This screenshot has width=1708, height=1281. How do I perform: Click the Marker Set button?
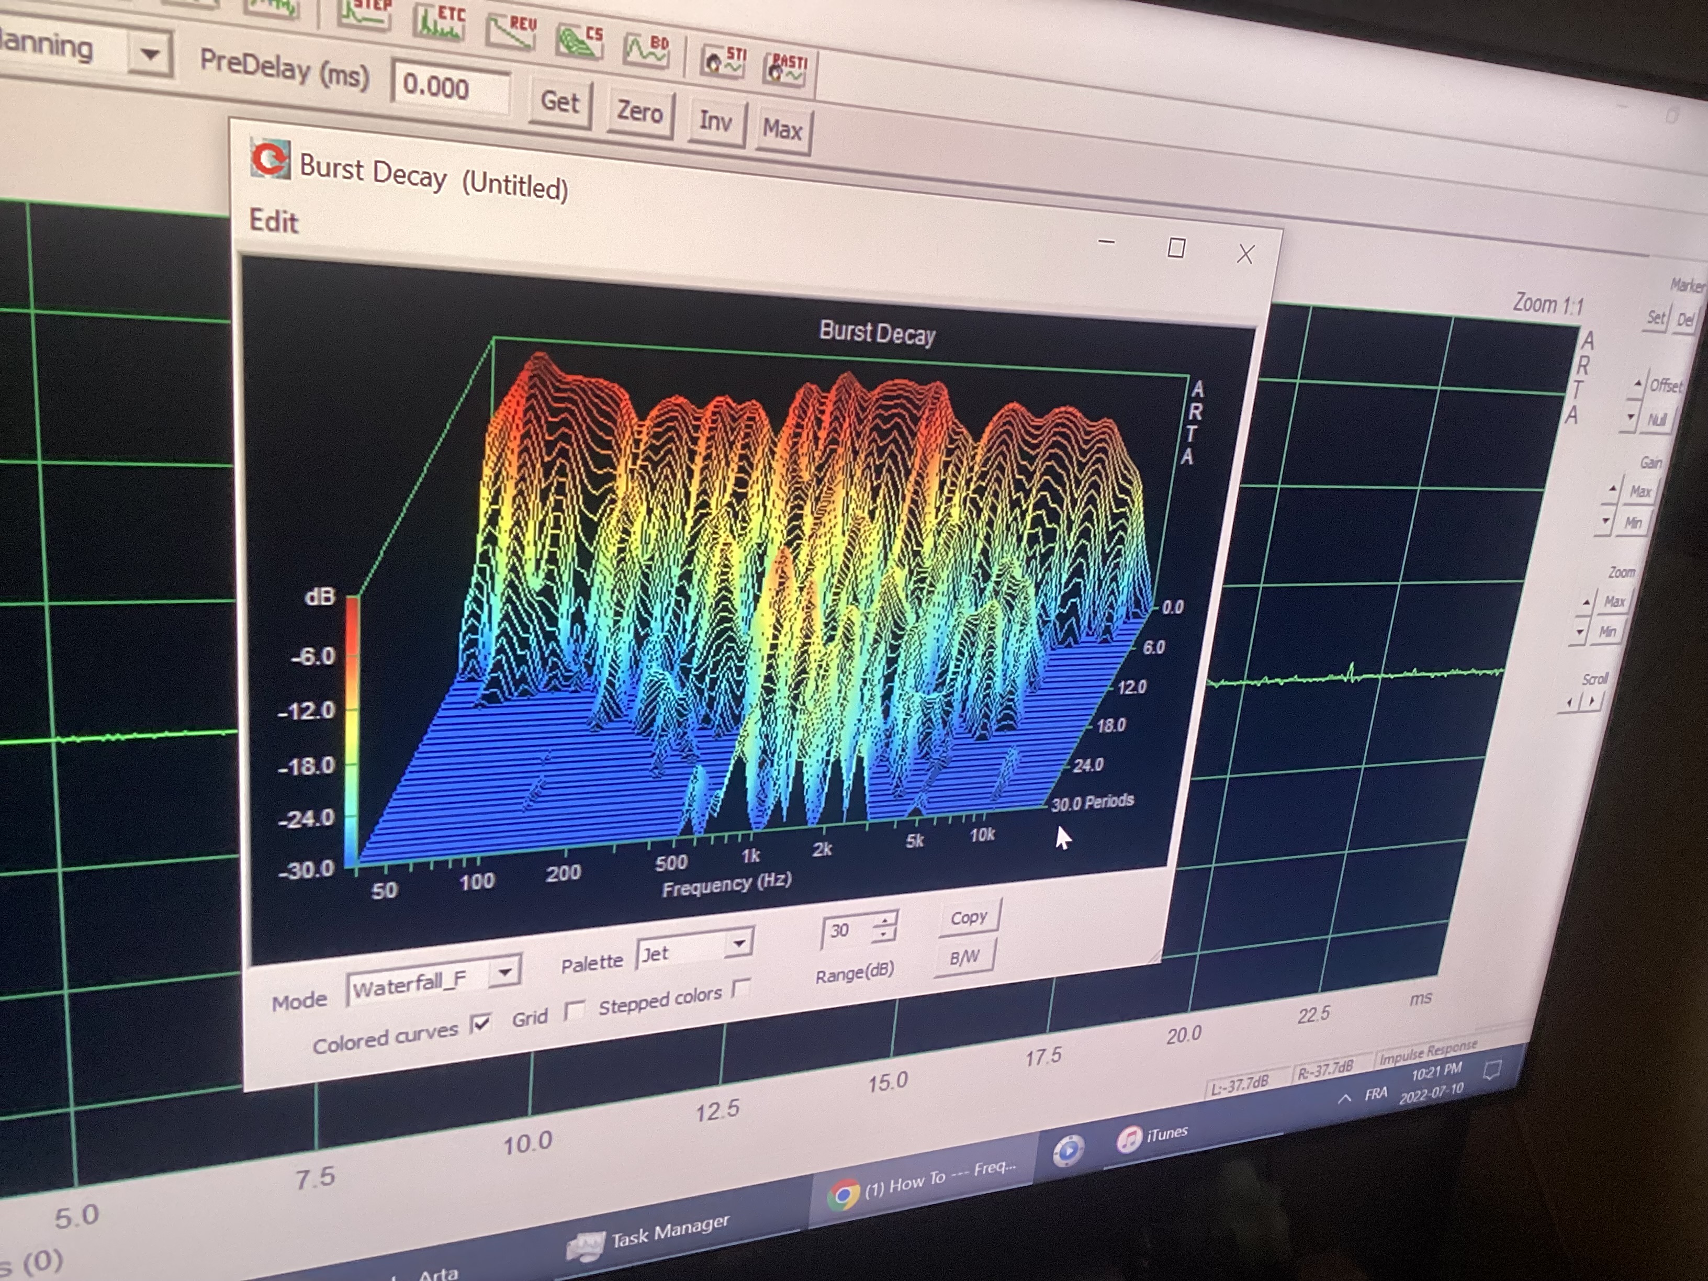point(1656,317)
